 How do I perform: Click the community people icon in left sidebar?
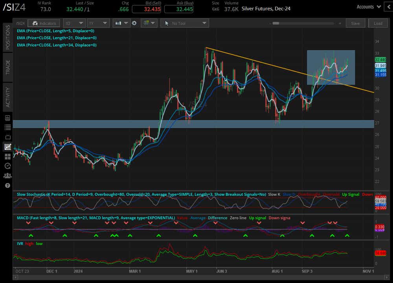click(7, 175)
